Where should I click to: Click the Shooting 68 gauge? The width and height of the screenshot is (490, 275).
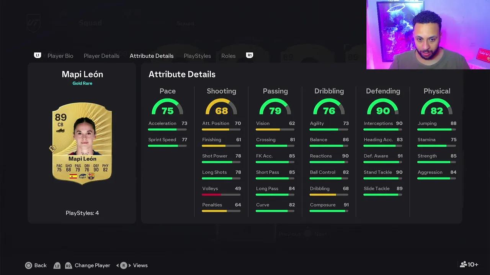(221, 107)
